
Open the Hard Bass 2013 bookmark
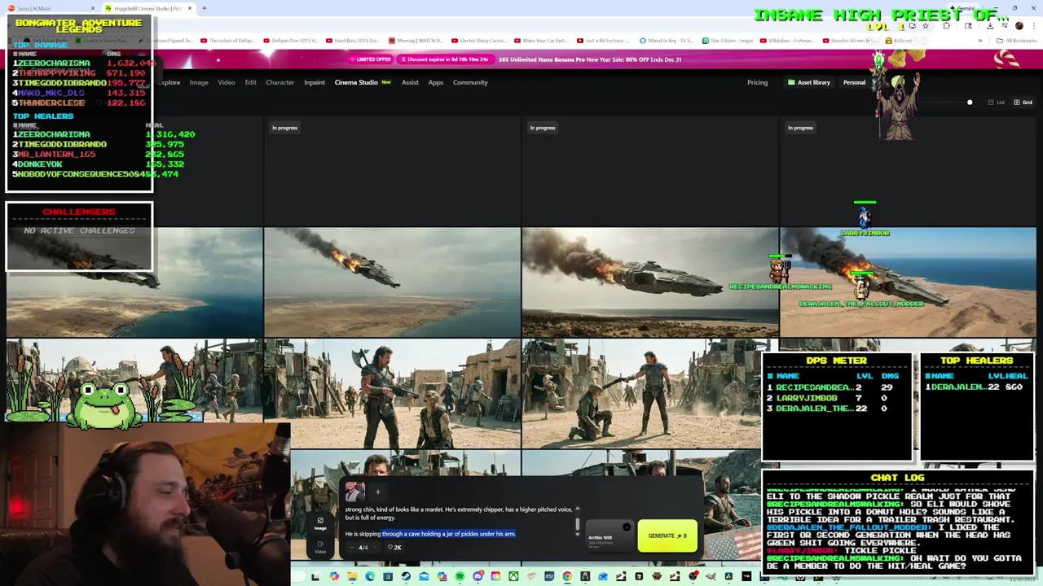(x=353, y=41)
